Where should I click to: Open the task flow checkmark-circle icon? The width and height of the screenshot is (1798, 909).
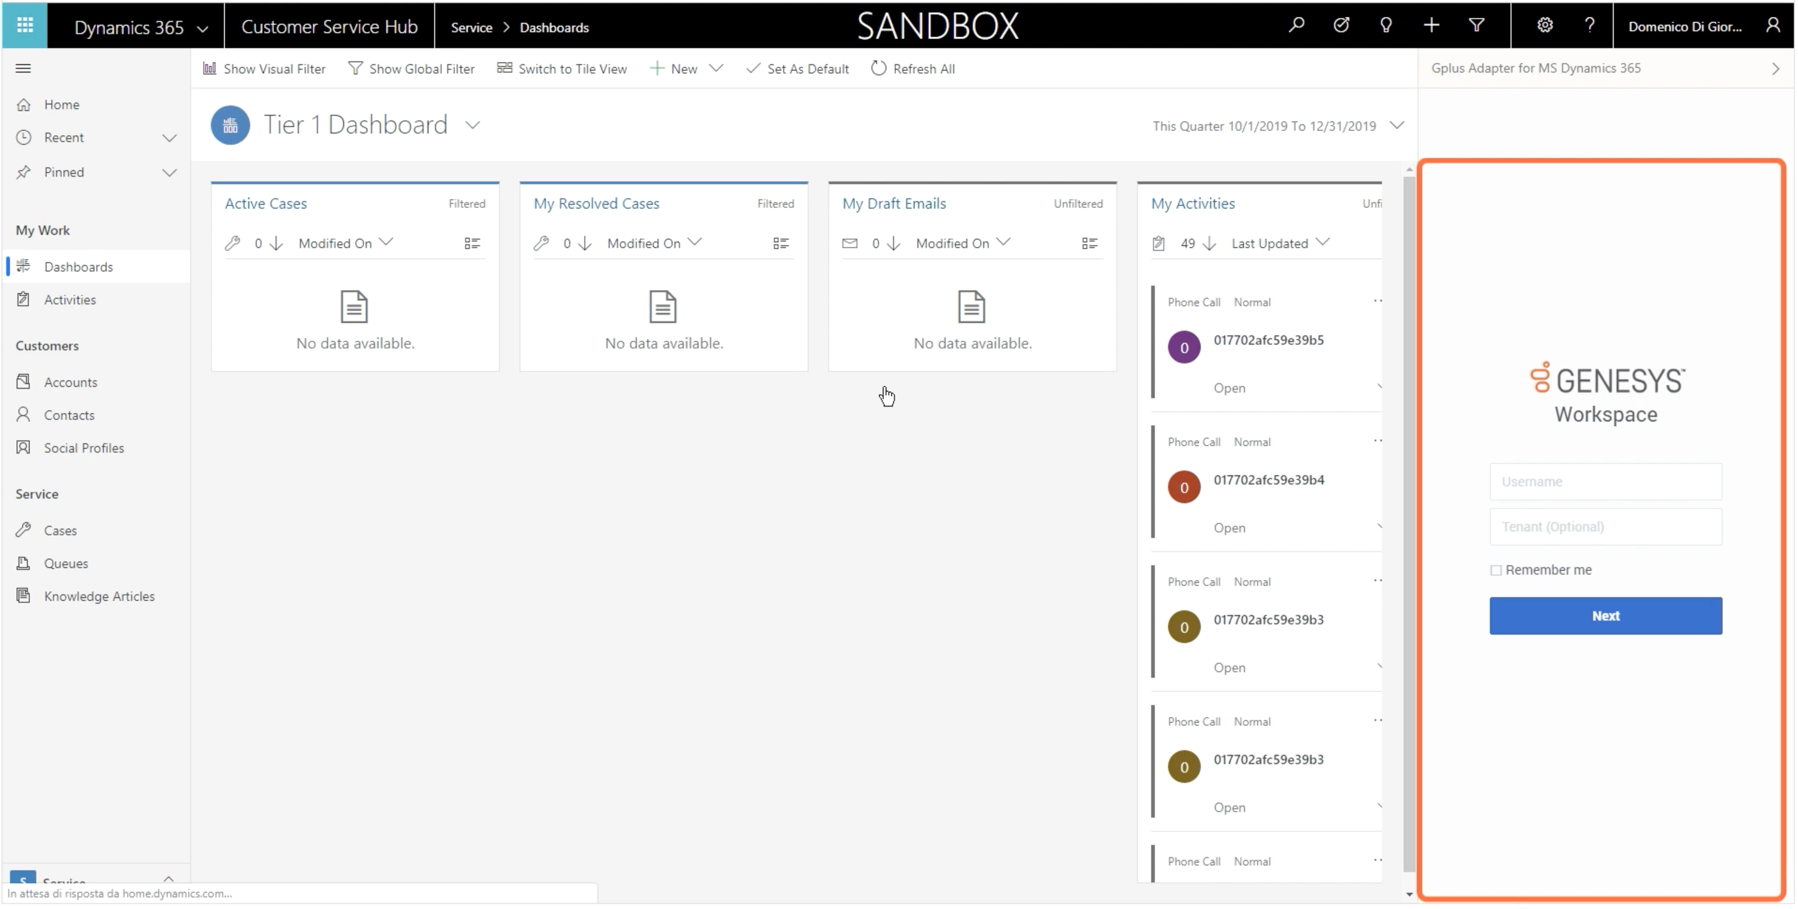1341,26
